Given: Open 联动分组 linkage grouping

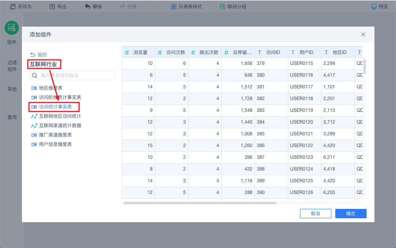Looking at the screenshot, I should tap(233, 7).
